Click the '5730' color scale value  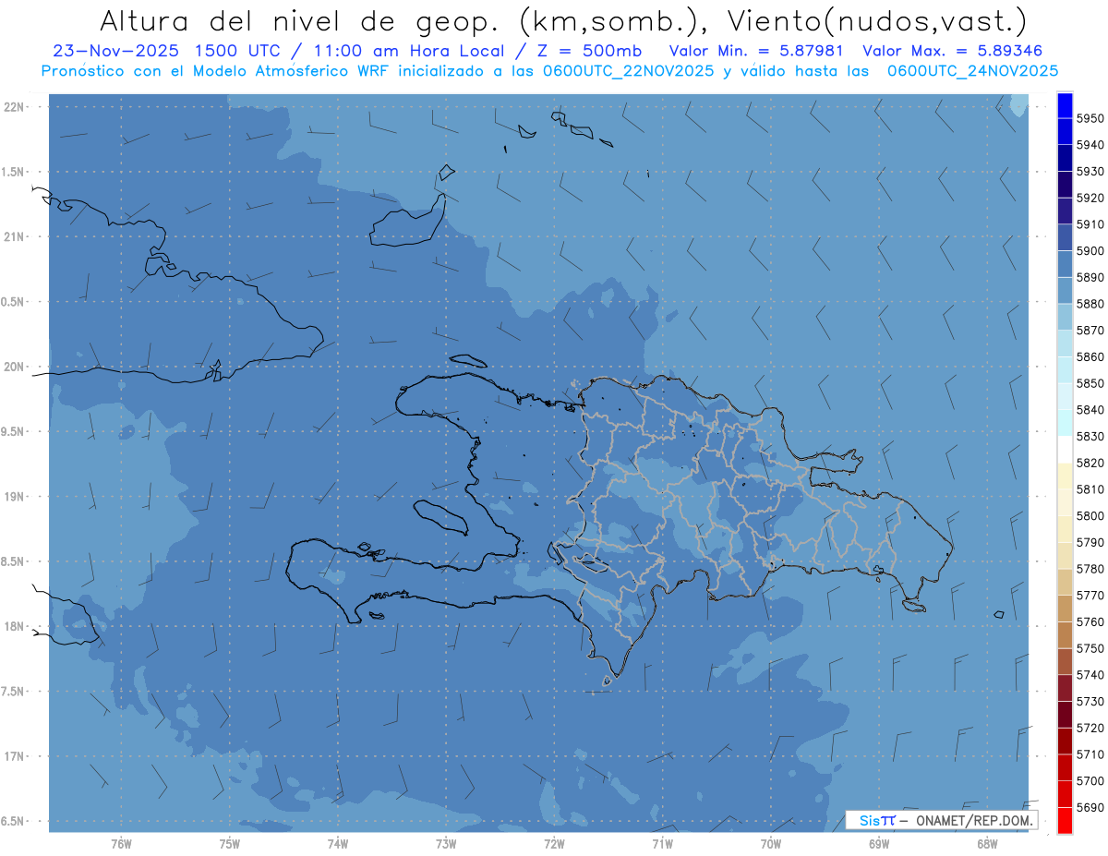(1090, 701)
